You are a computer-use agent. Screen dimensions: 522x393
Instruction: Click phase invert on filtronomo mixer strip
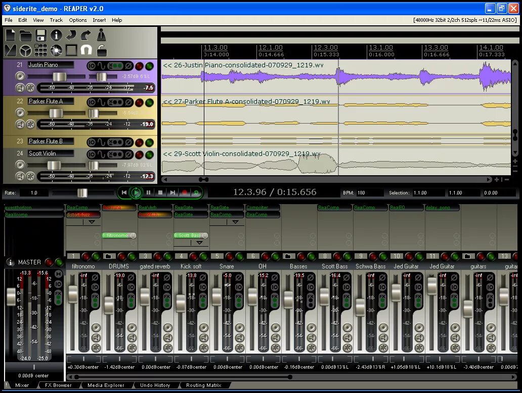click(x=95, y=278)
